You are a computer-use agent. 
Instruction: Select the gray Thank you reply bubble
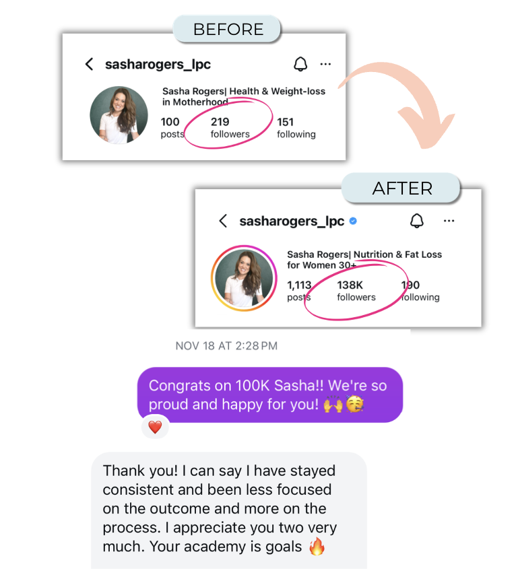[x=229, y=510]
